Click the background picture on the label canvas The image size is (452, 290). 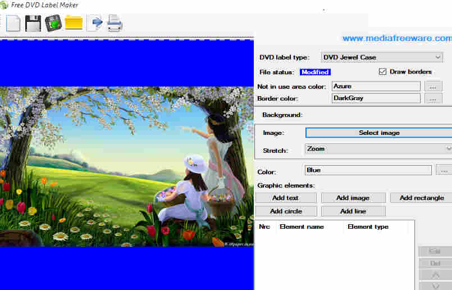click(127, 167)
